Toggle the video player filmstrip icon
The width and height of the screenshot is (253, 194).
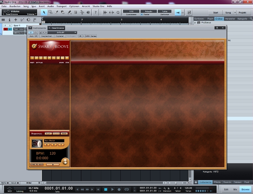(189, 12)
